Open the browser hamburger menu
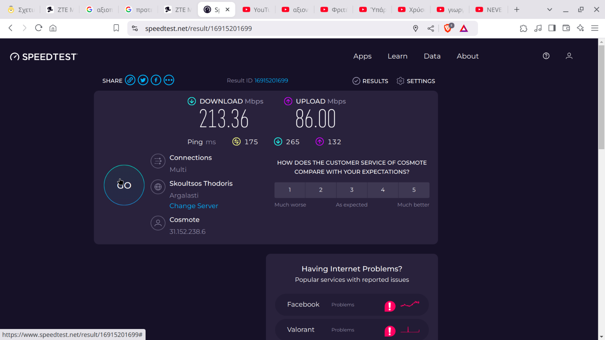The height and width of the screenshot is (340, 605). point(595,28)
